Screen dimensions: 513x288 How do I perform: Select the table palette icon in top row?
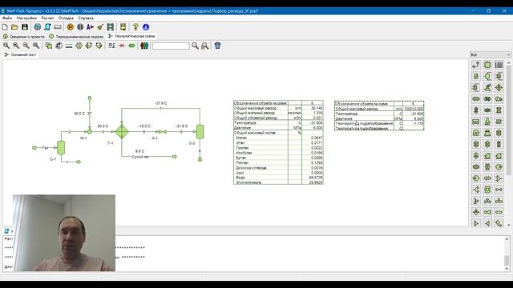tap(499, 65)
